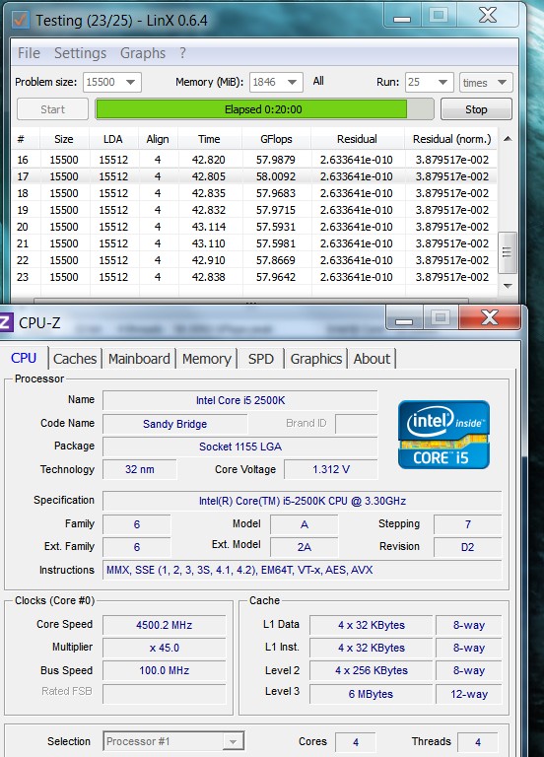Click the Level 2 cache value 4 x 256 KBytes

pyautogui.click(x=371, y=670)
